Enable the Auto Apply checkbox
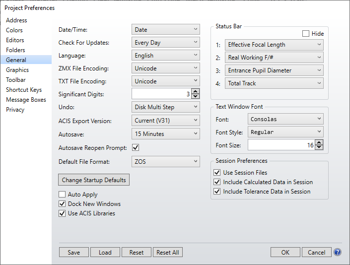 point(62,195)
